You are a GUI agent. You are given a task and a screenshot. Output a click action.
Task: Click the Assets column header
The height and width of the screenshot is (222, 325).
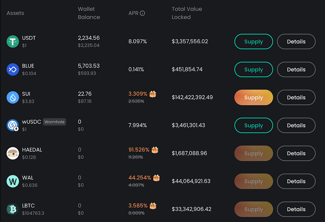(x=15, y=13)
